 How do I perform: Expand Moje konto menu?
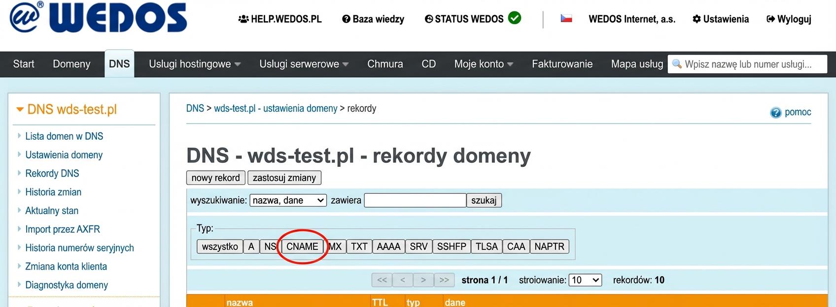point(484,64)
